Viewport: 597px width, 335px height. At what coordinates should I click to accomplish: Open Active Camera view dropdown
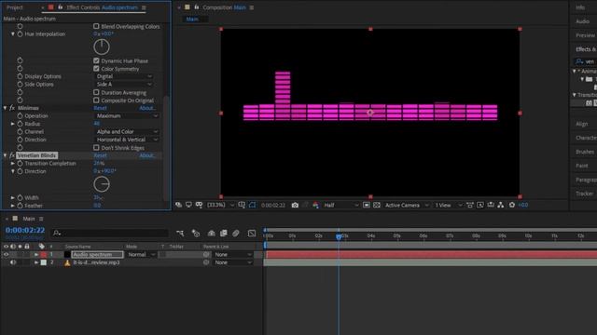point(407,205)
